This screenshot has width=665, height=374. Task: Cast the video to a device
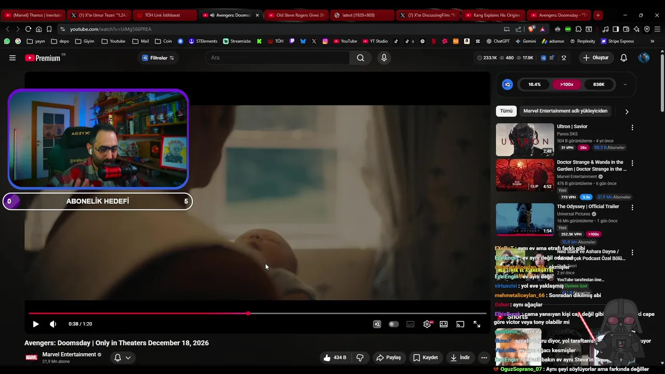(460, 324)
